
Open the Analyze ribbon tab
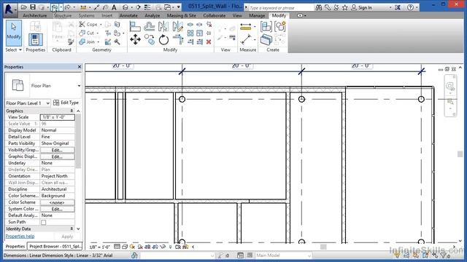[153, 15]
